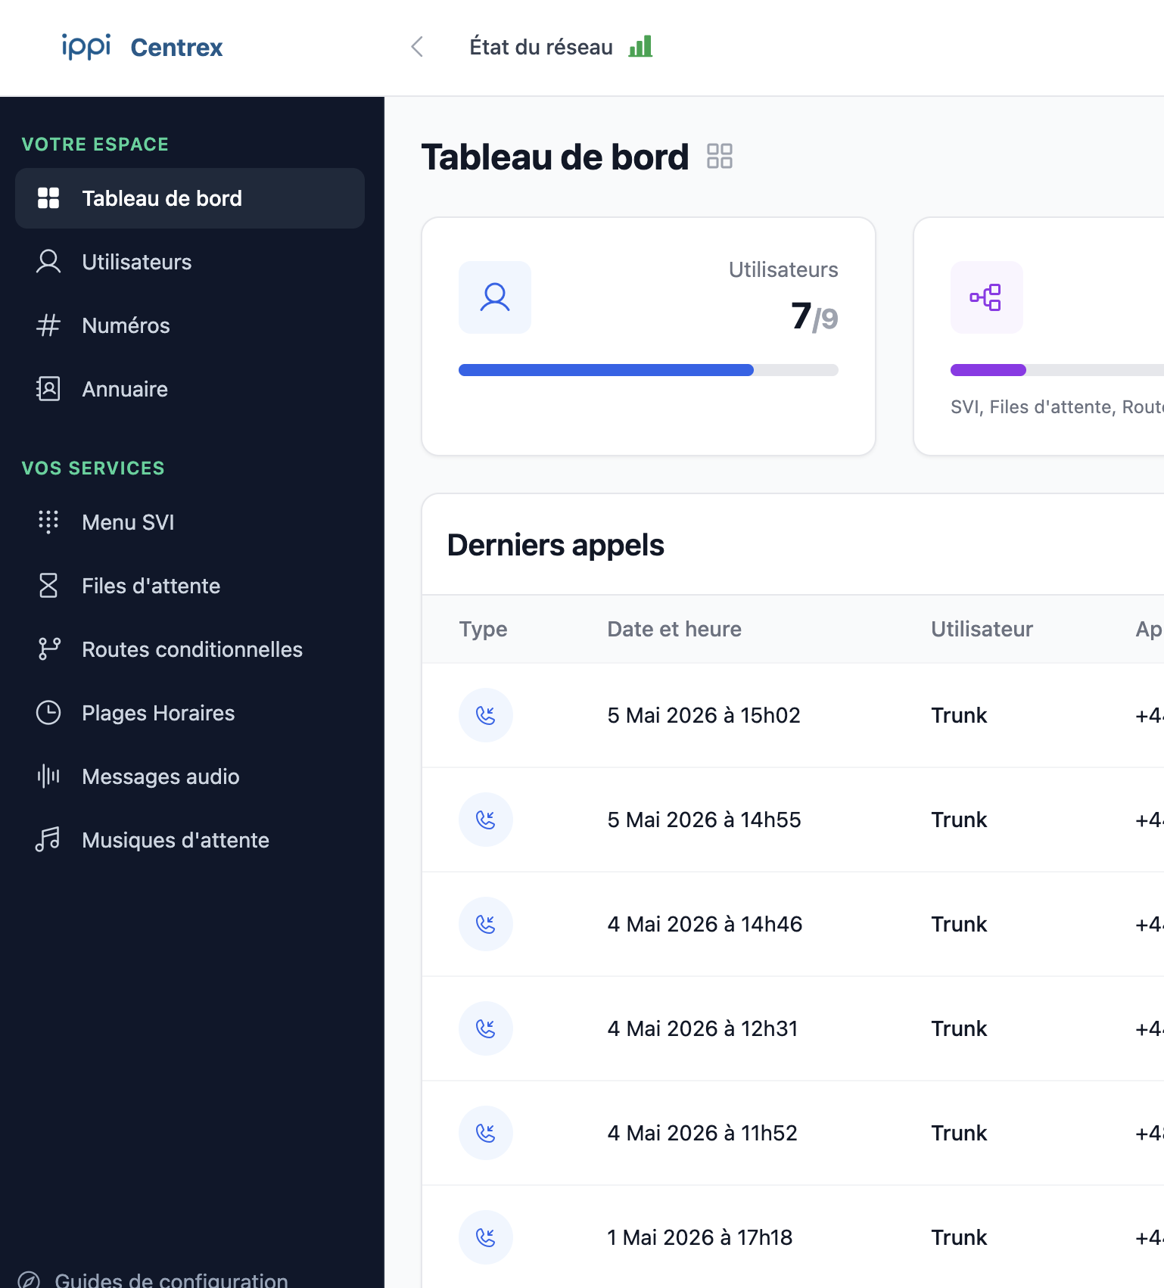Click the Utilisateurs 7/9 count

point(814,316)
